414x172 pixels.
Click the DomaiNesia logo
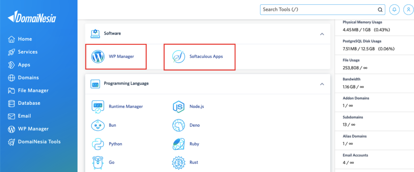coord(32,17)
